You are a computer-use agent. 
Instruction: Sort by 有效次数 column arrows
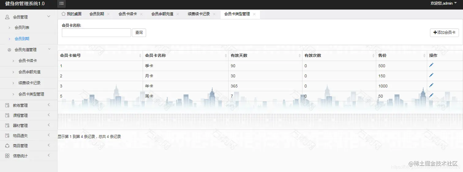coord(374,56)
